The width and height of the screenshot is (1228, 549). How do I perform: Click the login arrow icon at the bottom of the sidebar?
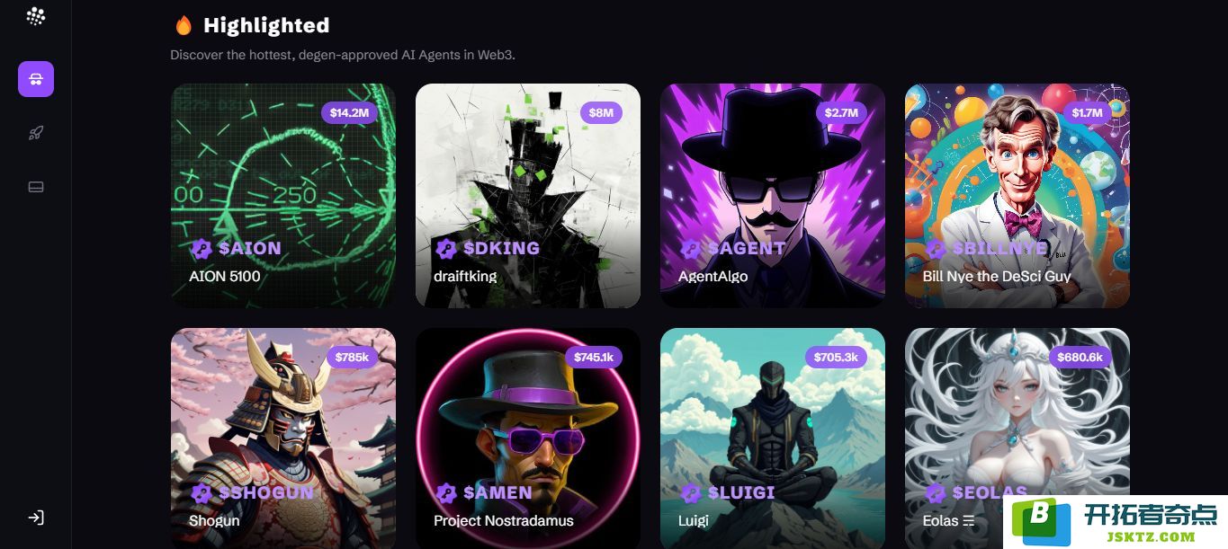(x=36, y=518)
